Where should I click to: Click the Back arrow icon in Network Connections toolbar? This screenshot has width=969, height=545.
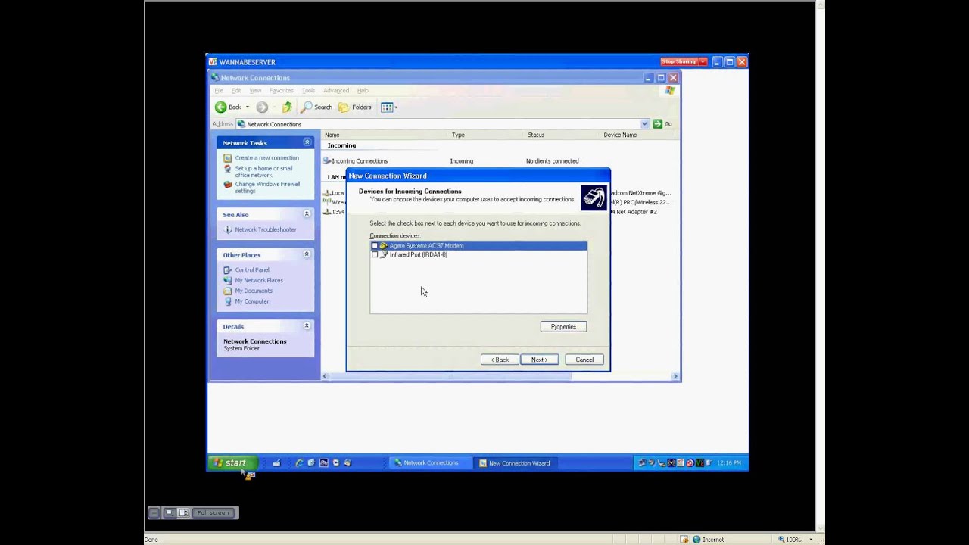pyautogui.click(x=220, y=107)
